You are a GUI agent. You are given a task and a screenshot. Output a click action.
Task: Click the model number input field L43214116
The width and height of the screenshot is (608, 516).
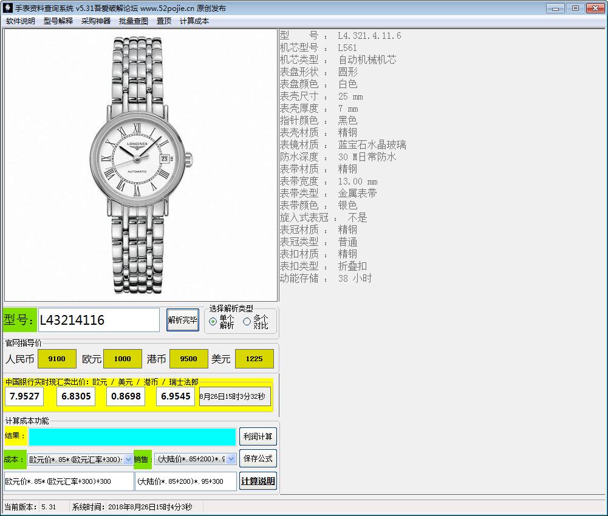pyautogui.click(x=99, y=320)
